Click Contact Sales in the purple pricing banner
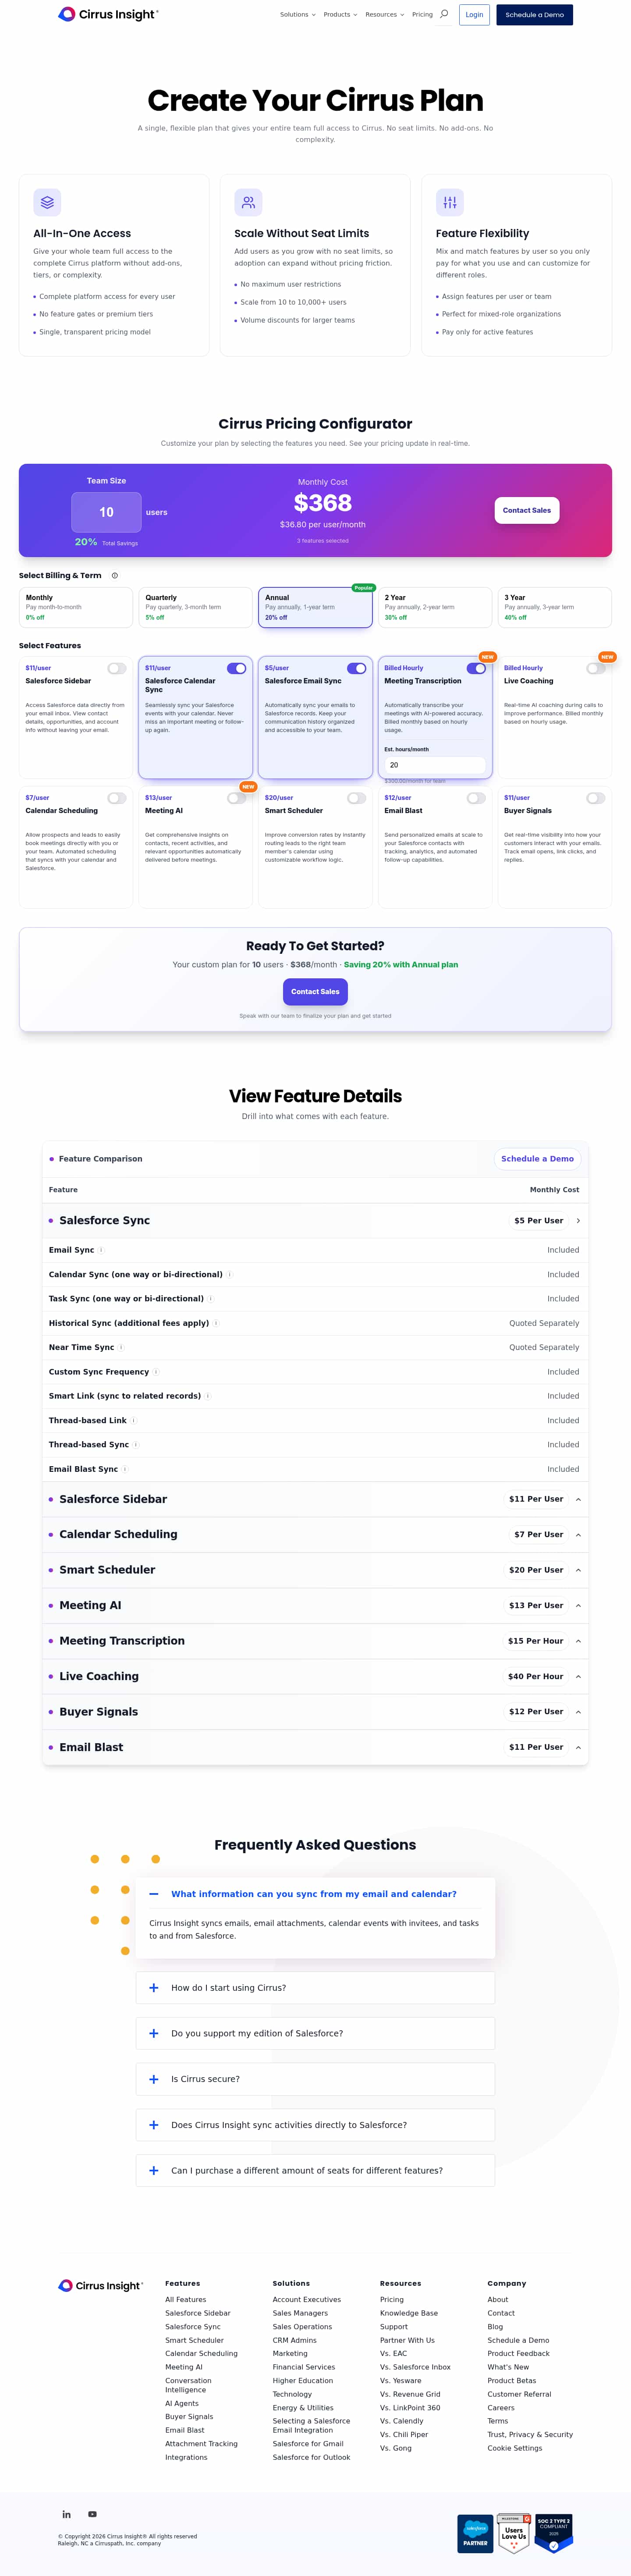Viewport: 631px width, 2576px height. 526,510
